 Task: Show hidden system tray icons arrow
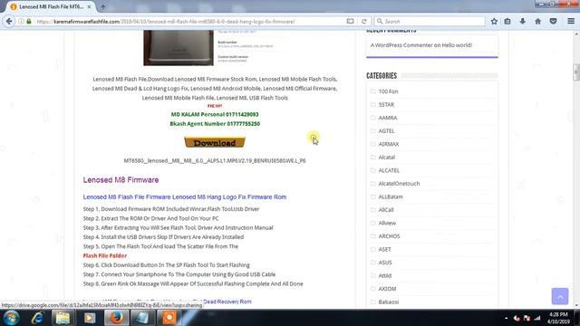506,318
